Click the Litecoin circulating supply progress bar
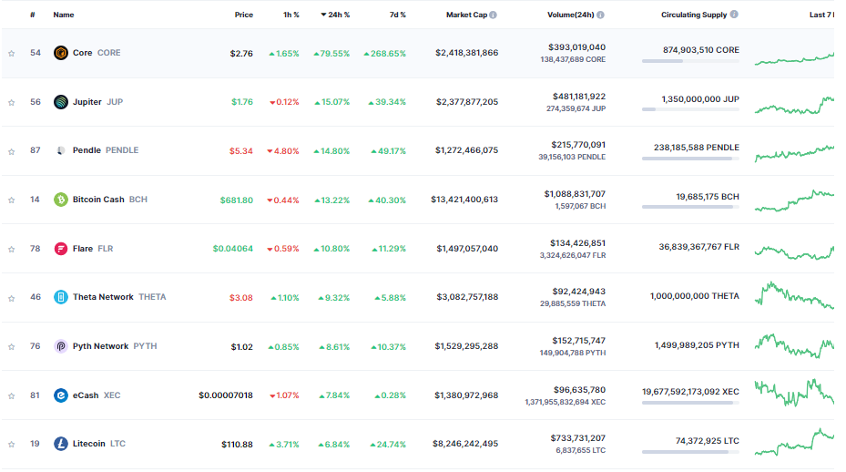This screenshot has height=472, width=846. (690, 452)
